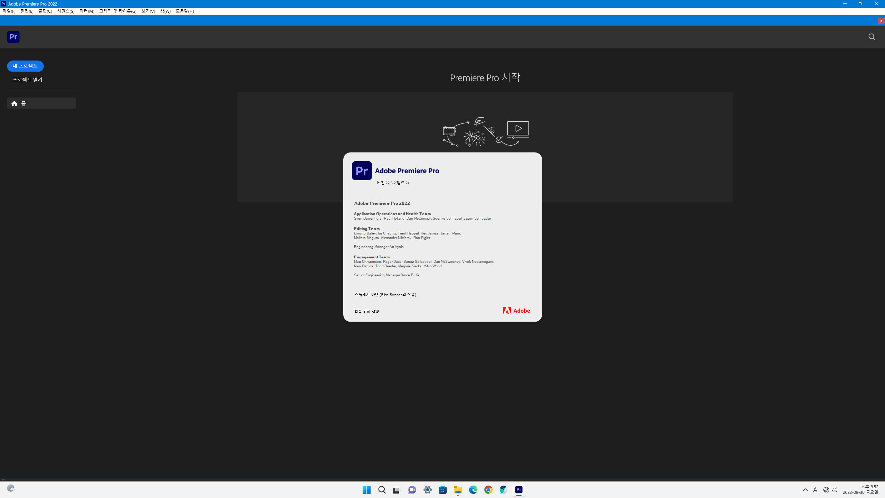Click the Premiere Pro taskbar icon
The image size is (885, 498).
pos(519,490)
